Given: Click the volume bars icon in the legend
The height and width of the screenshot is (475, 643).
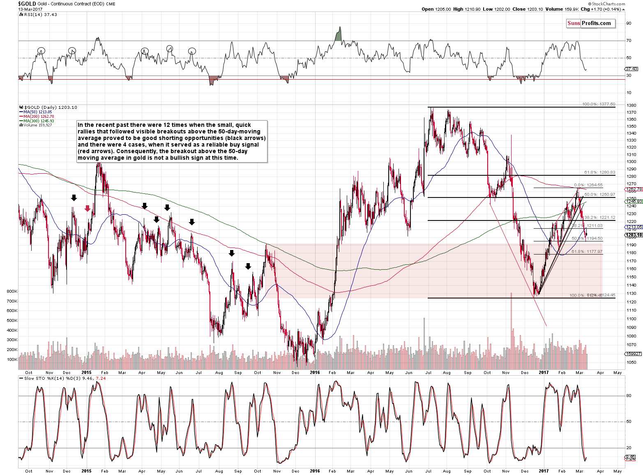Looking at the screenshot, I should tap(21, 125).
